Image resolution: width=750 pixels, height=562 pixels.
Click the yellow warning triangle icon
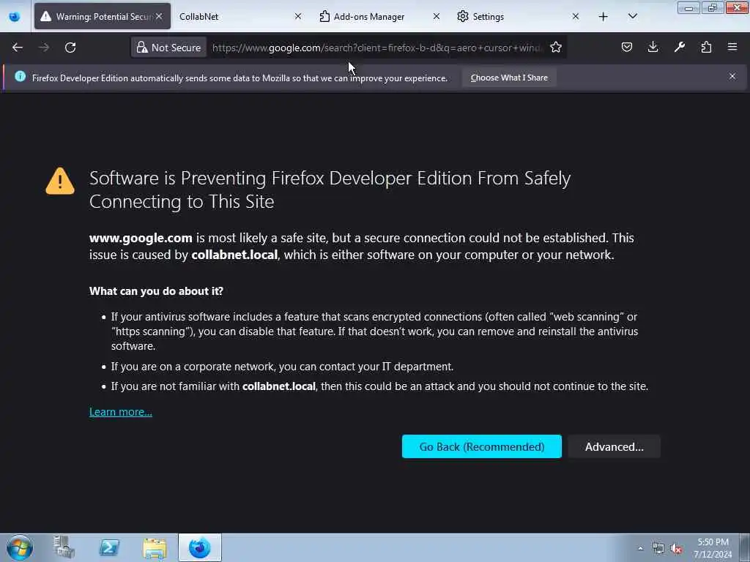60,181
